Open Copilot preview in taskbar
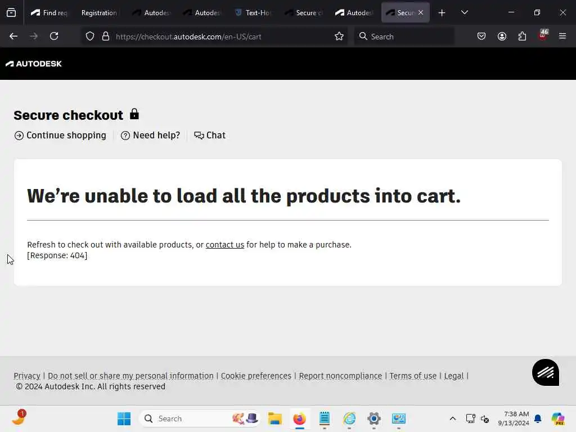The image size is (576, 432). coord(558,418)
